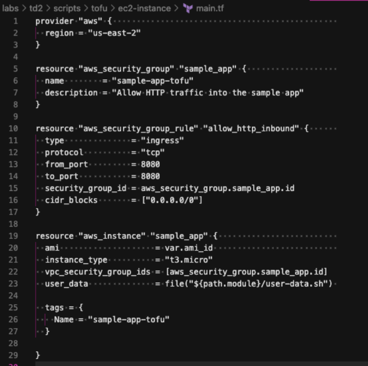Click line number 19 in the gutter
368x366 pixels.
tap(13, 236)
